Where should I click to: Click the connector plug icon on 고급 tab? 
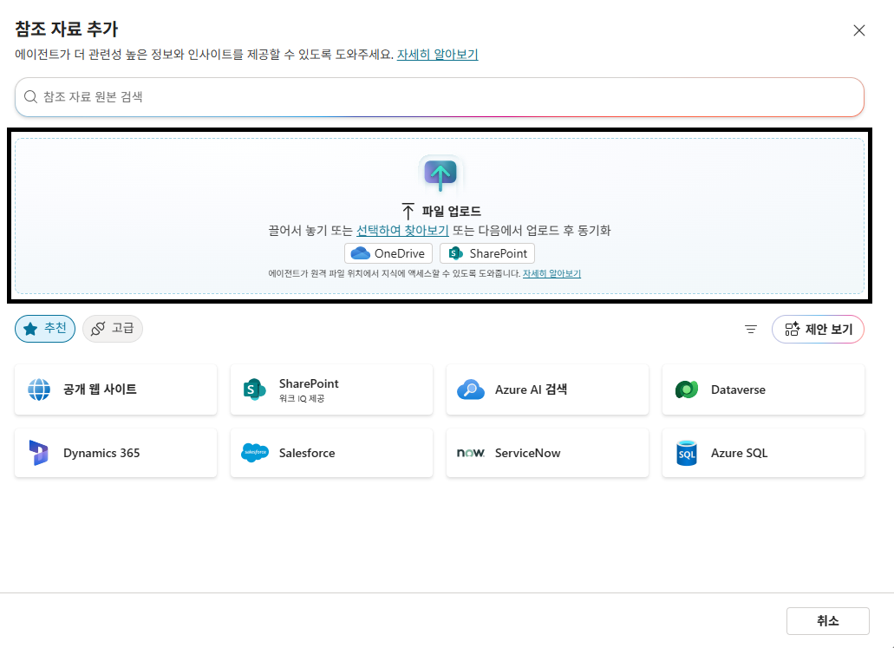point(98,329)
